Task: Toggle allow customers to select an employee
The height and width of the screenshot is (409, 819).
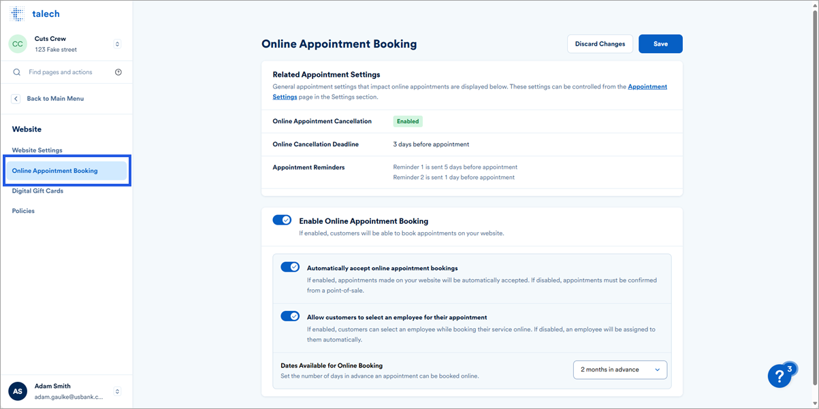Action: pos(291,316)
